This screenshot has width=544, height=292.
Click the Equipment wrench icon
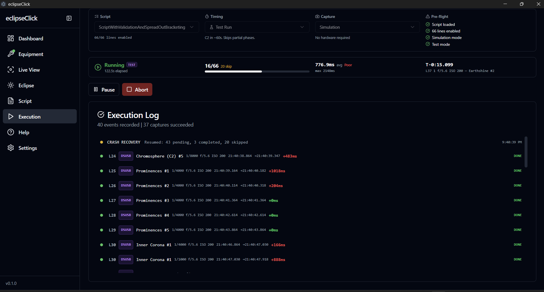pos(11,54)
